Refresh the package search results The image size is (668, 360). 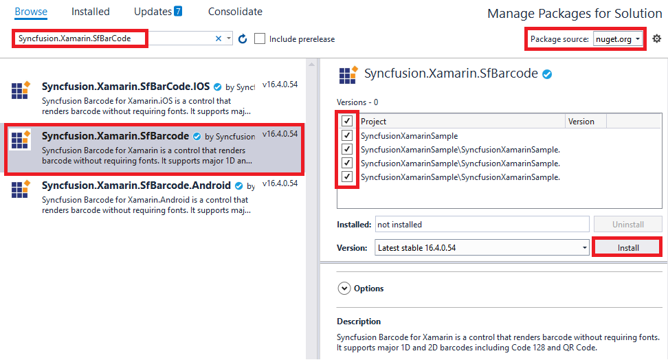(x=243, y=38)
